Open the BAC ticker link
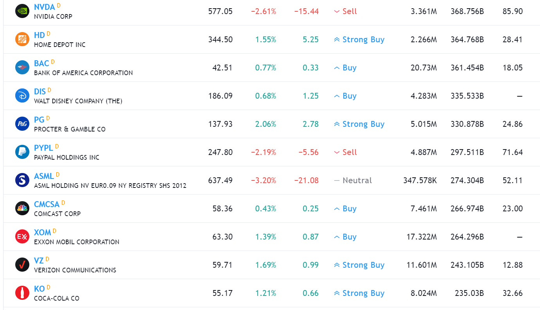 click(x=41, y=63)
